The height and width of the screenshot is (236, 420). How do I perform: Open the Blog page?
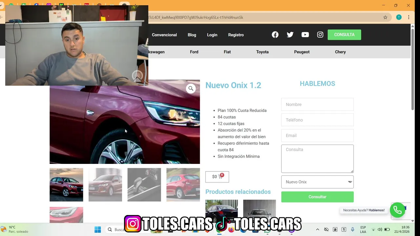point(192,35)
